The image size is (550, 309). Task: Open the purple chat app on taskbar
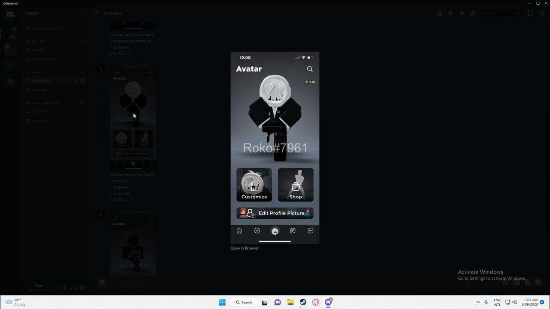click(x=278, y=302)
